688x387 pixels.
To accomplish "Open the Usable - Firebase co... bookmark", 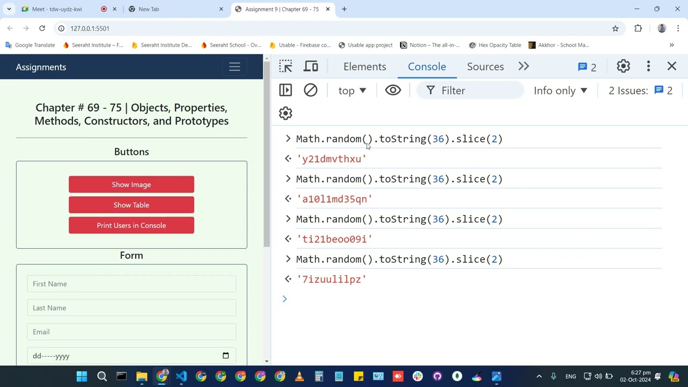I will click(300, 45).
